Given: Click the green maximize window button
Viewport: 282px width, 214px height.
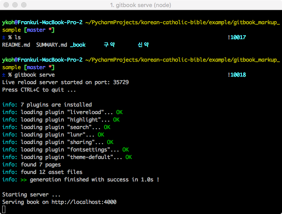Looking at the screenshot, I should [x=23, y=5].
